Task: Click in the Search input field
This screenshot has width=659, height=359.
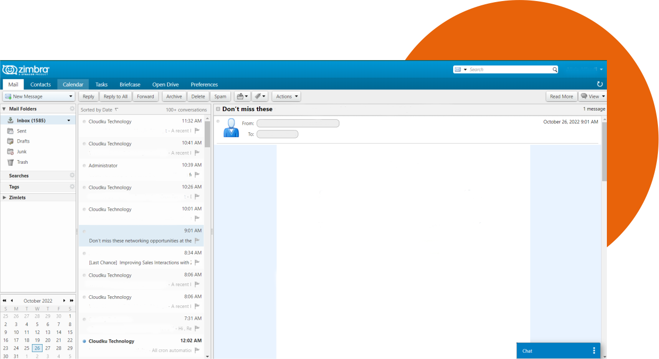Action: [x=510, y=70]
